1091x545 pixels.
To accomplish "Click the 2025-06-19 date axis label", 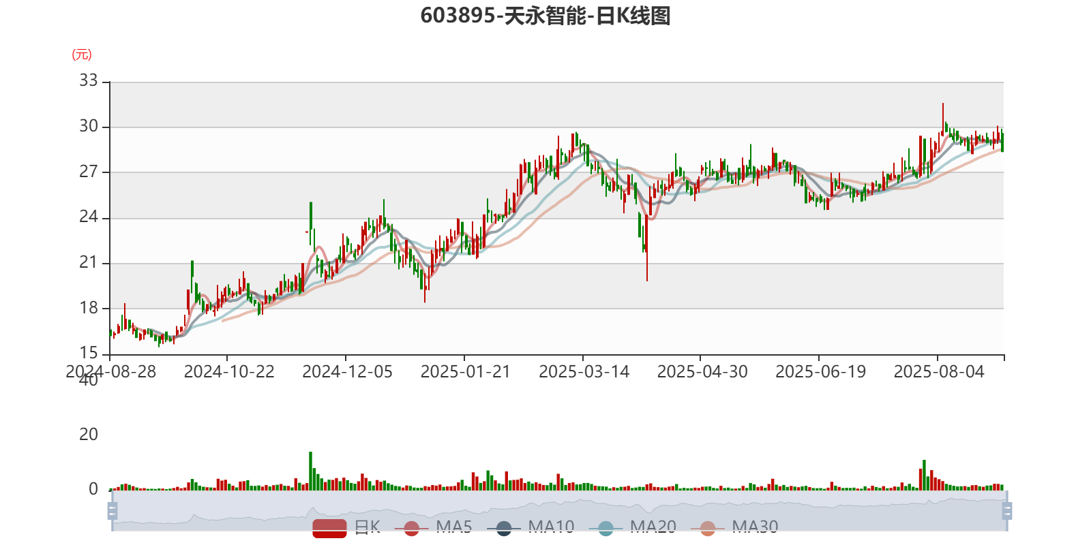I will click(x=820, y=372).
